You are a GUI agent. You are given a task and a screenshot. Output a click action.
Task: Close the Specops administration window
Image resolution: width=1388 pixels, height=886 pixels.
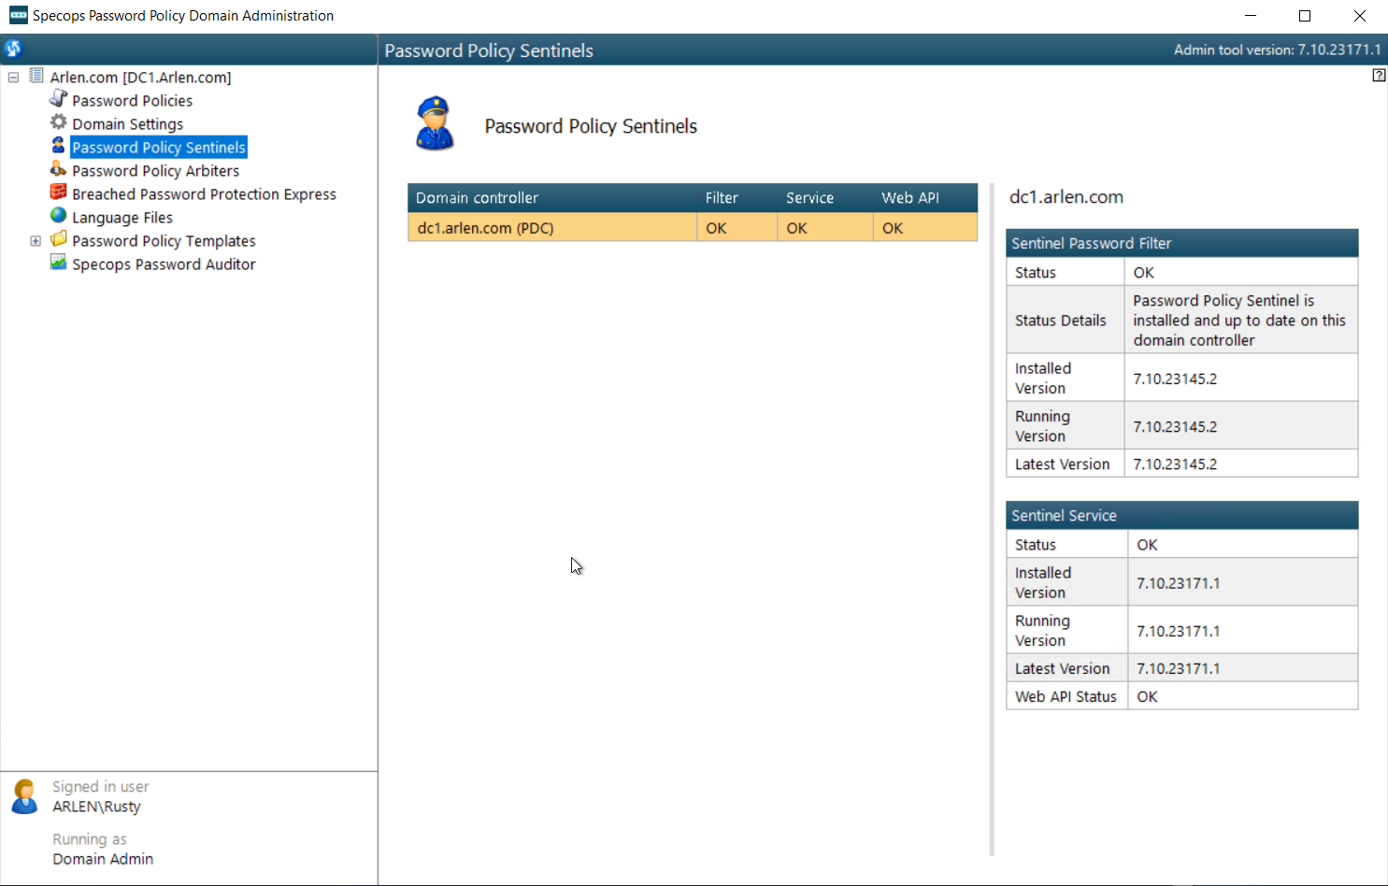pos(1360,16)
